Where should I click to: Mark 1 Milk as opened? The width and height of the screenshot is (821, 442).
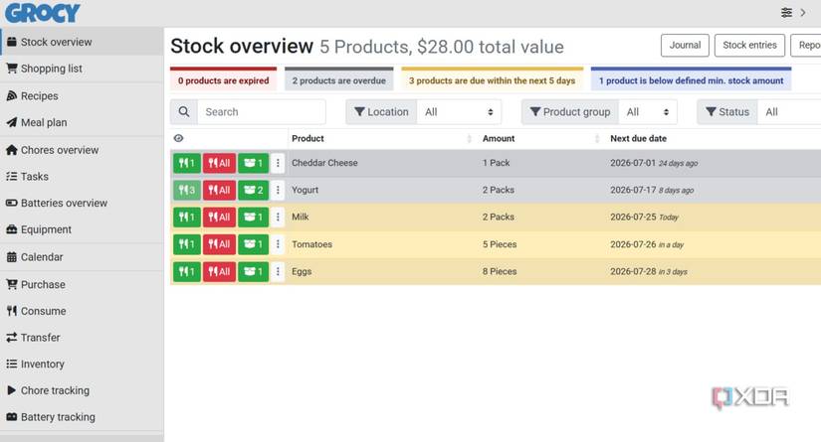point(254,217)
